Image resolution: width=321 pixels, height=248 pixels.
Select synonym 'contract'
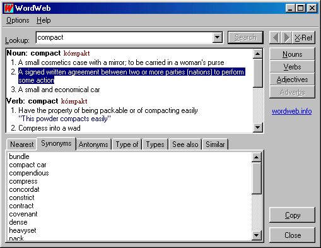21,206
